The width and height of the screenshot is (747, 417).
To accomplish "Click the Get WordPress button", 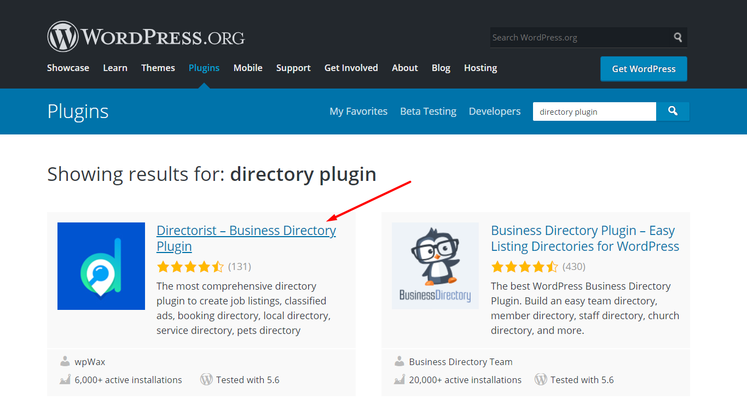I will pos(644,69).
